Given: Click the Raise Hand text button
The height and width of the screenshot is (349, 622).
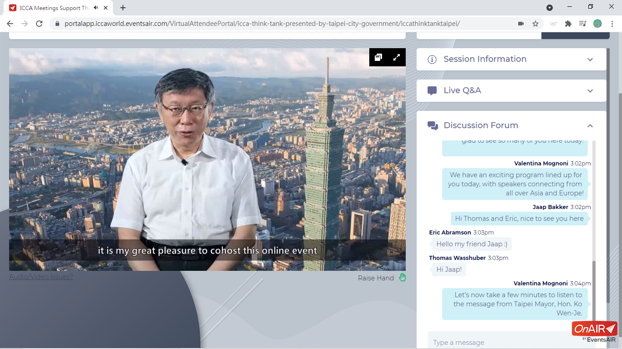Looking at the screenshot, I should 376,278.
